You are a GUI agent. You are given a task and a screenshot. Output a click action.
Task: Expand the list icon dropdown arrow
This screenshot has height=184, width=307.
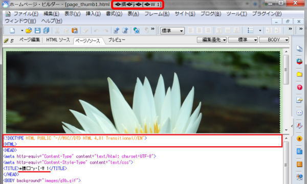tap(260, 31)
